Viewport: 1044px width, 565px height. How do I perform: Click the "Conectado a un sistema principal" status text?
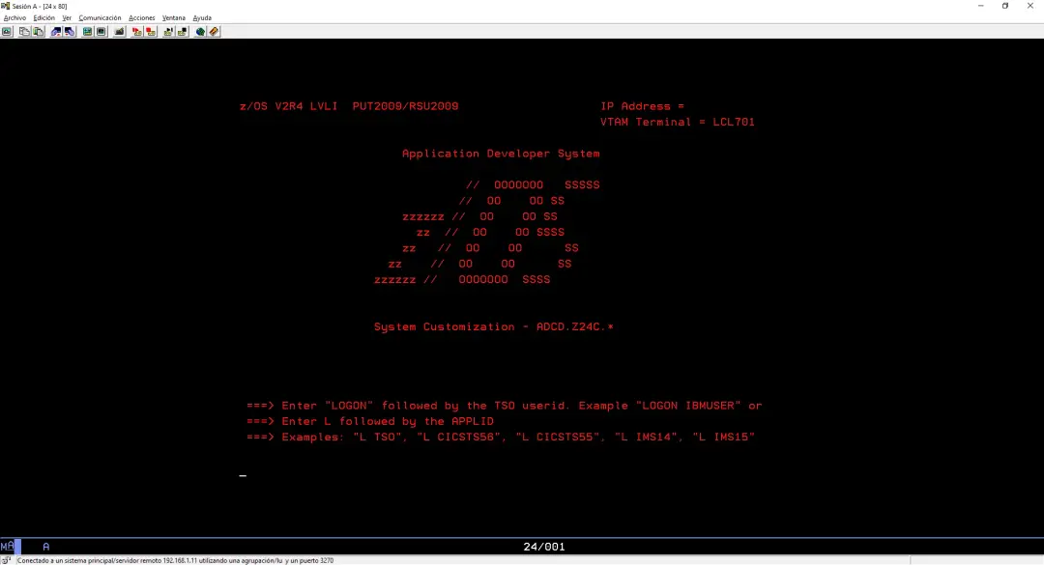coord(175,560)
